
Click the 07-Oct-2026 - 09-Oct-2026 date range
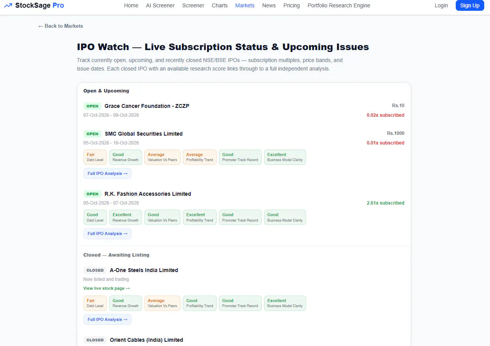(111, 115)
